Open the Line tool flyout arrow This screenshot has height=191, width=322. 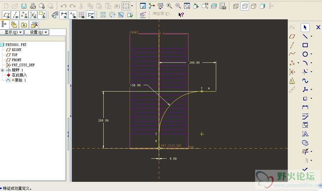[x=312, y=36]
